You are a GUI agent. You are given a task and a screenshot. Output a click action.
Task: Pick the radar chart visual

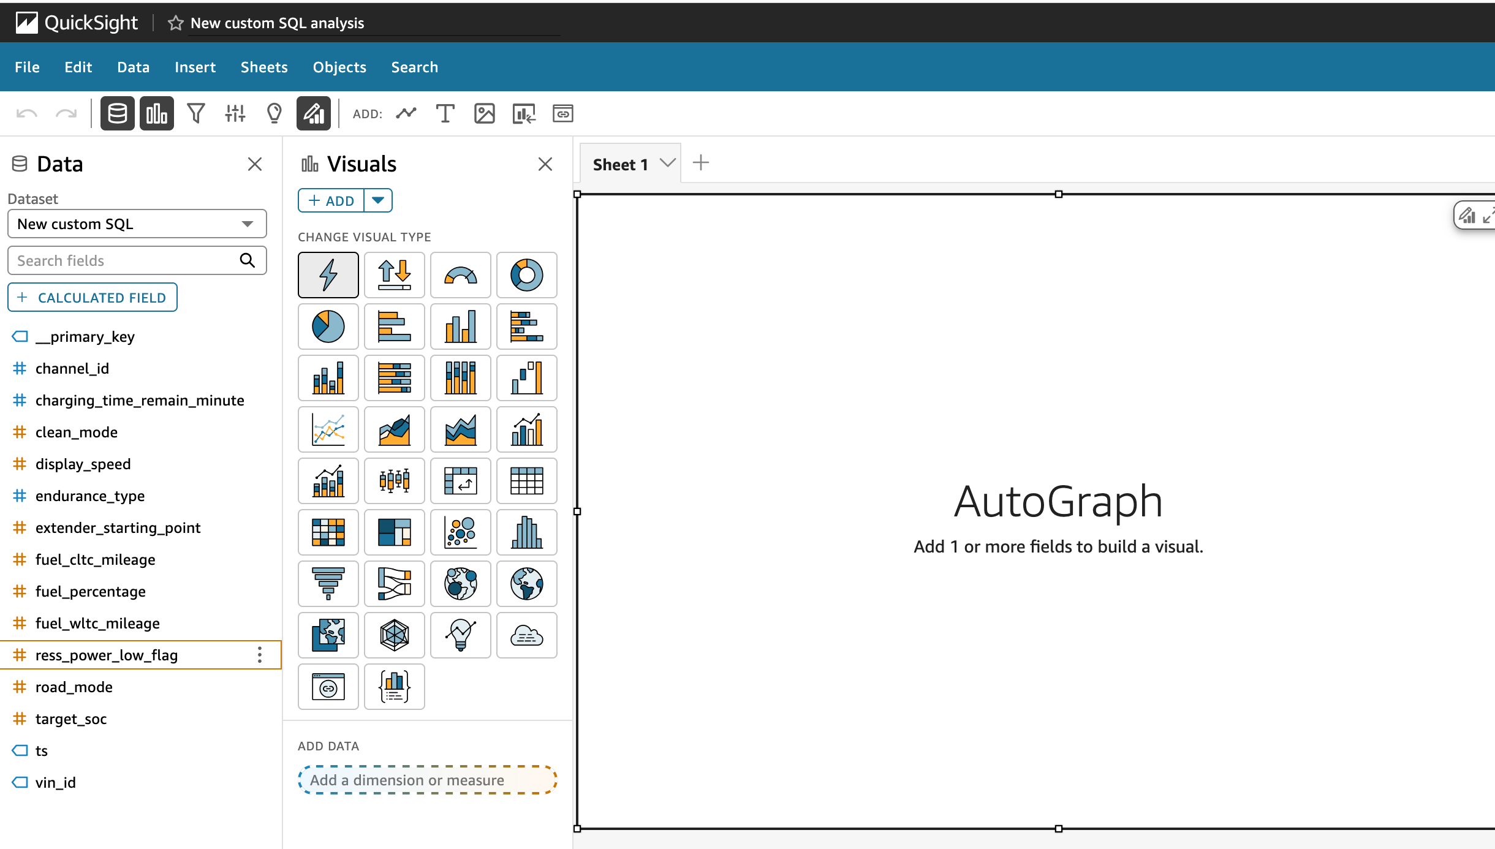coord(394,635)
